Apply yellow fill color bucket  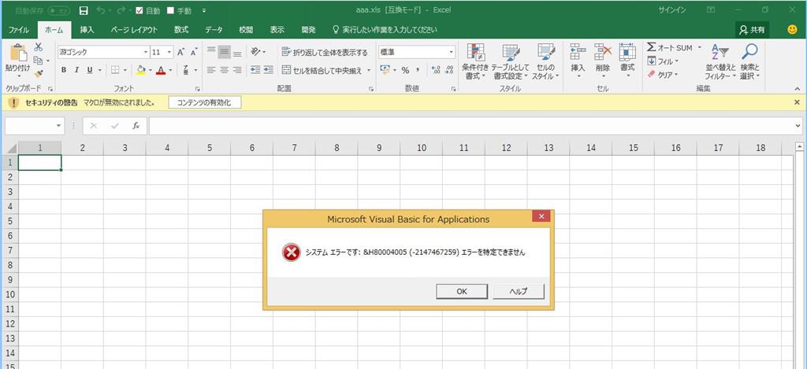click(141, 70)
